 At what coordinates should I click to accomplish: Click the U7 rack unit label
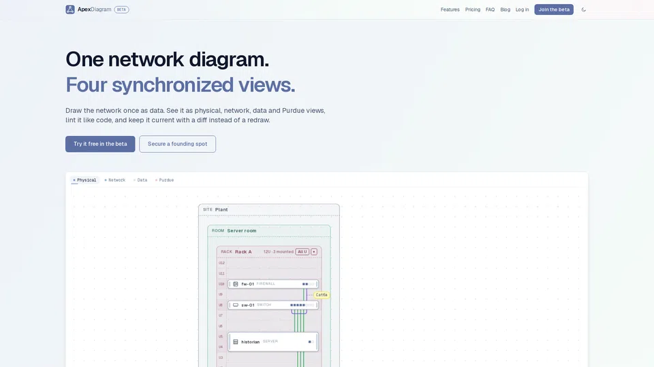(x=221, y=315)
